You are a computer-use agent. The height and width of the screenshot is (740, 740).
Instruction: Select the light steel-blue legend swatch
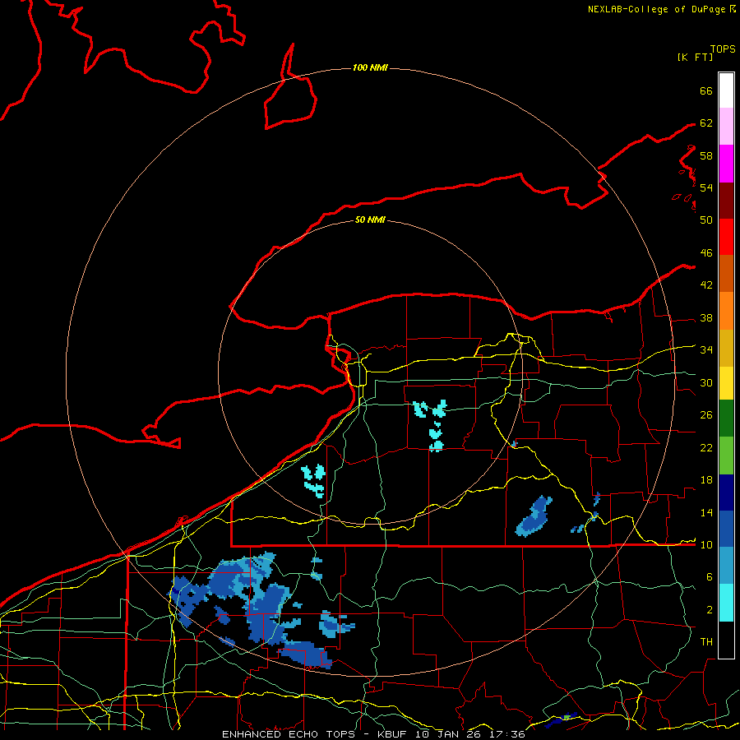[726, 566]
